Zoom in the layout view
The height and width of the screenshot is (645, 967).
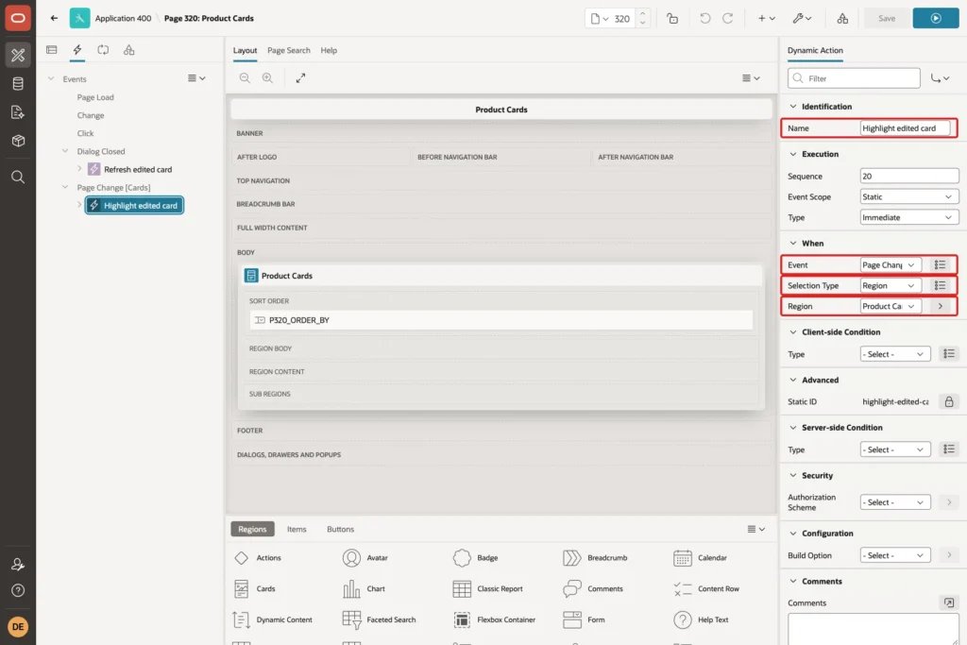267,77
